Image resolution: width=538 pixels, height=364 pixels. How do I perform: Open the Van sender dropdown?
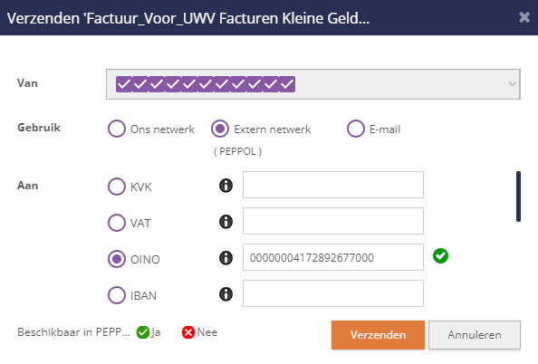click(x=312, y=84)
